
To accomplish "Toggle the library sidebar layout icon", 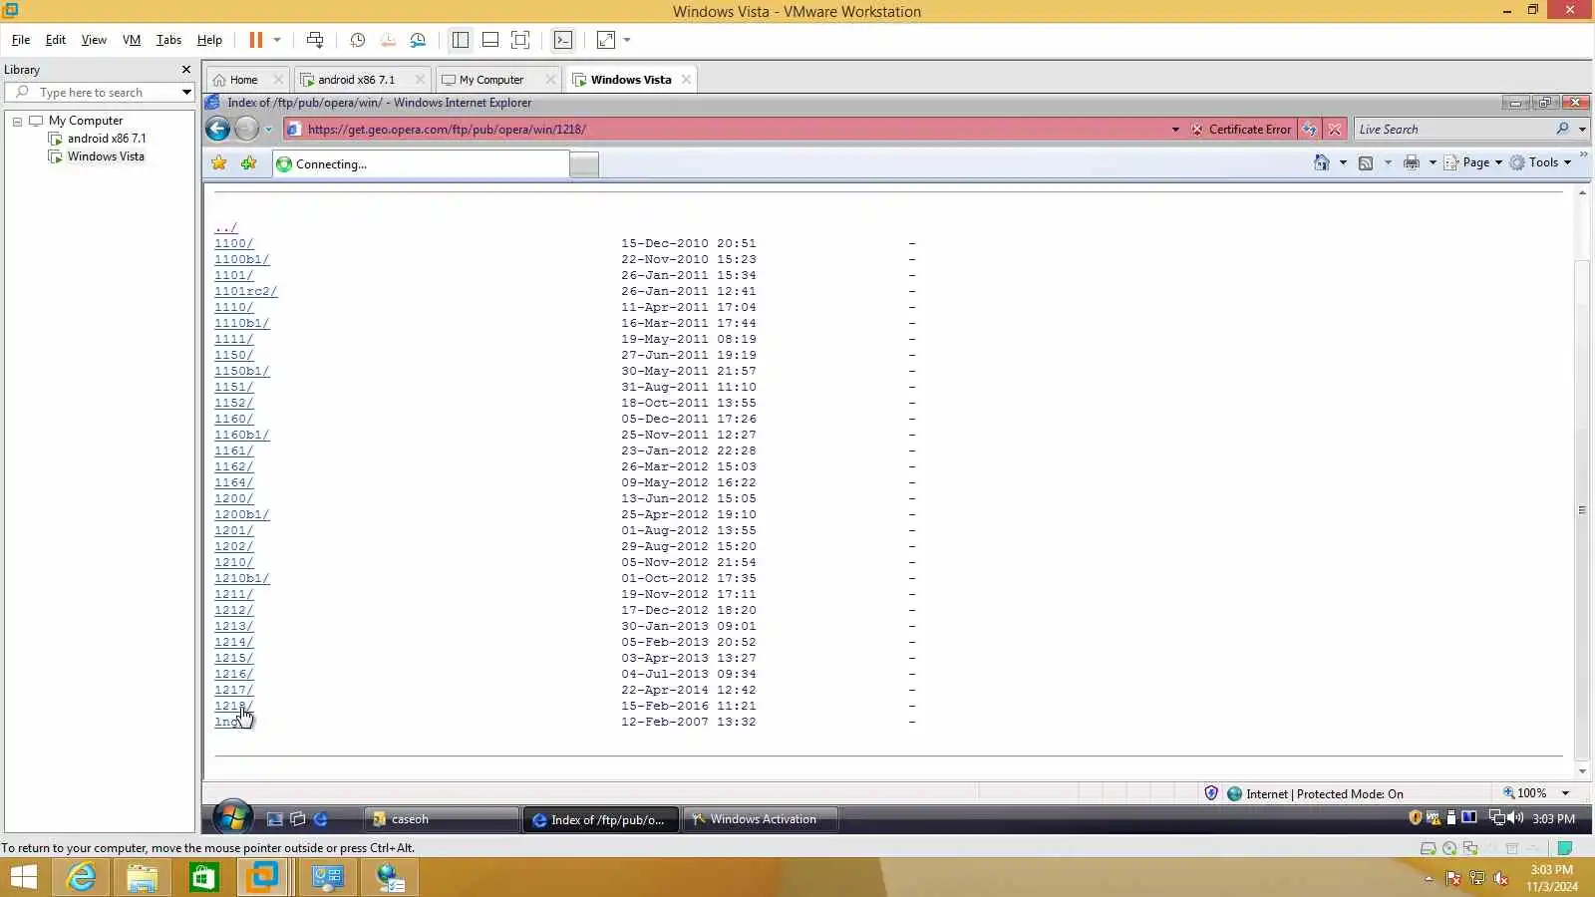I will (x=460, y=40).
